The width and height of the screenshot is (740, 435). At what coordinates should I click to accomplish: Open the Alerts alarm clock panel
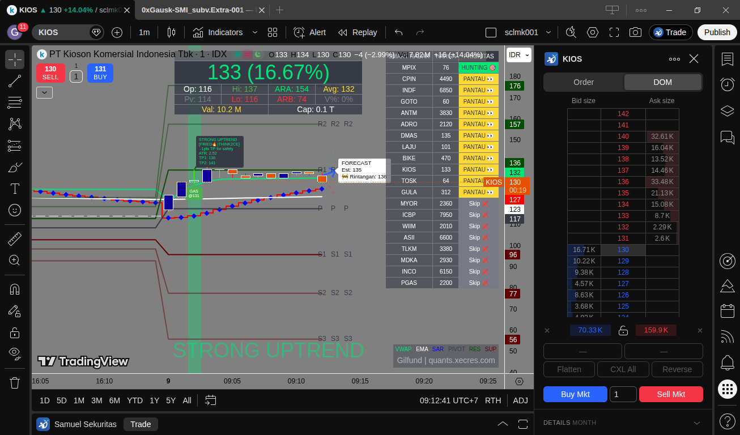tap(728, 84)
